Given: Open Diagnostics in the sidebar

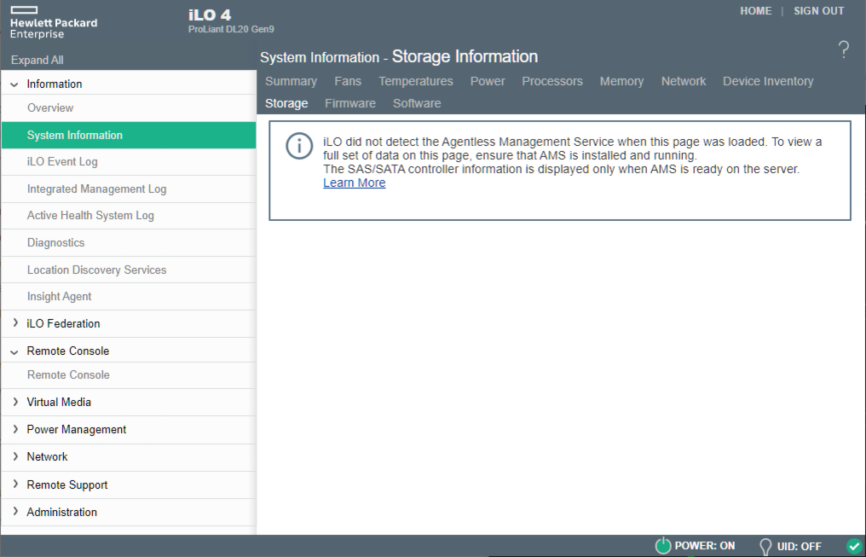Looking at the screenshot, I should (x=129, y=242).
